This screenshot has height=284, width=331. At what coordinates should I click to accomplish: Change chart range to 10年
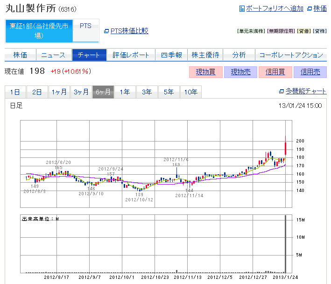[x=190, y=92]
